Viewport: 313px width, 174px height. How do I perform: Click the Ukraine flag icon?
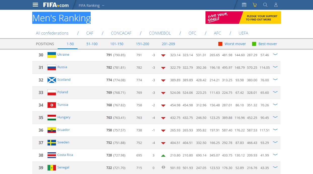point(52,55)
